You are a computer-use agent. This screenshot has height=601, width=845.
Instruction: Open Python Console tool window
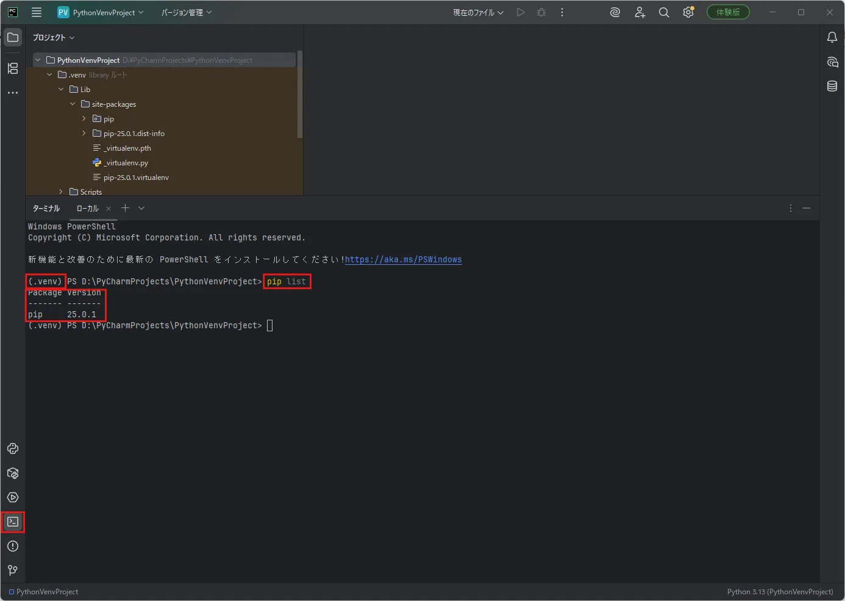pos(13,448)
